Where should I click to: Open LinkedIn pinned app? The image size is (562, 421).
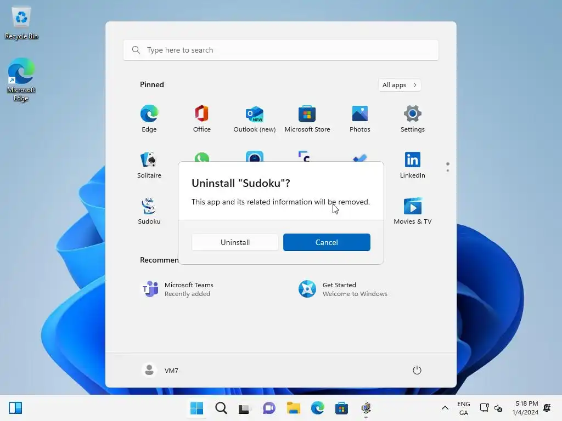[413, 165]
